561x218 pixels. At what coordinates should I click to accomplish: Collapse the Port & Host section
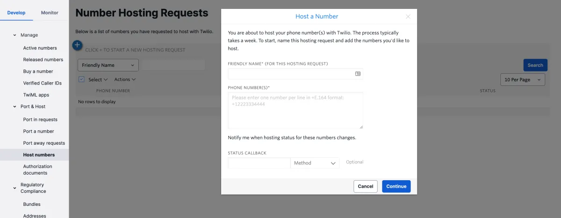14,107
